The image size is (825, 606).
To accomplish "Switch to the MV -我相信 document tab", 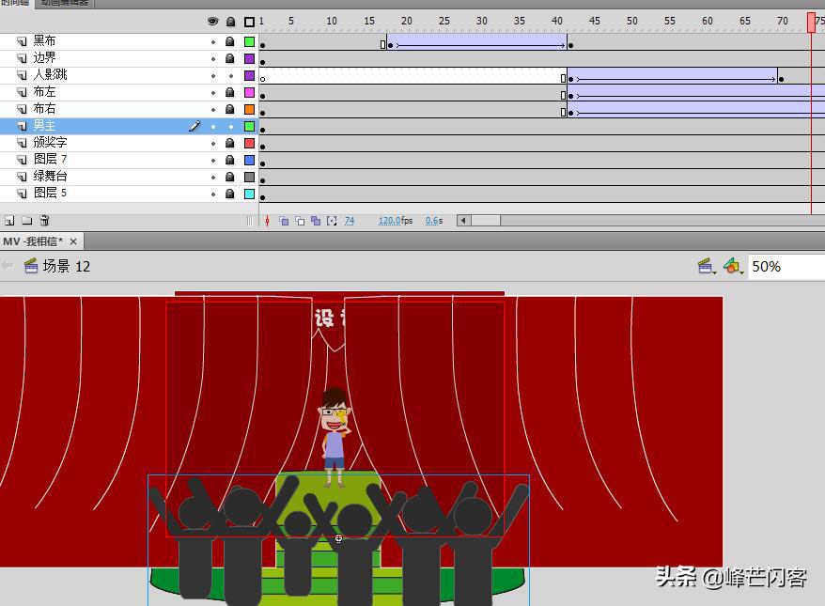I will point(33,241).
